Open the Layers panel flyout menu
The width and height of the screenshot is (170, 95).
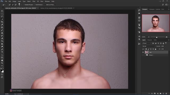(169, 40)
